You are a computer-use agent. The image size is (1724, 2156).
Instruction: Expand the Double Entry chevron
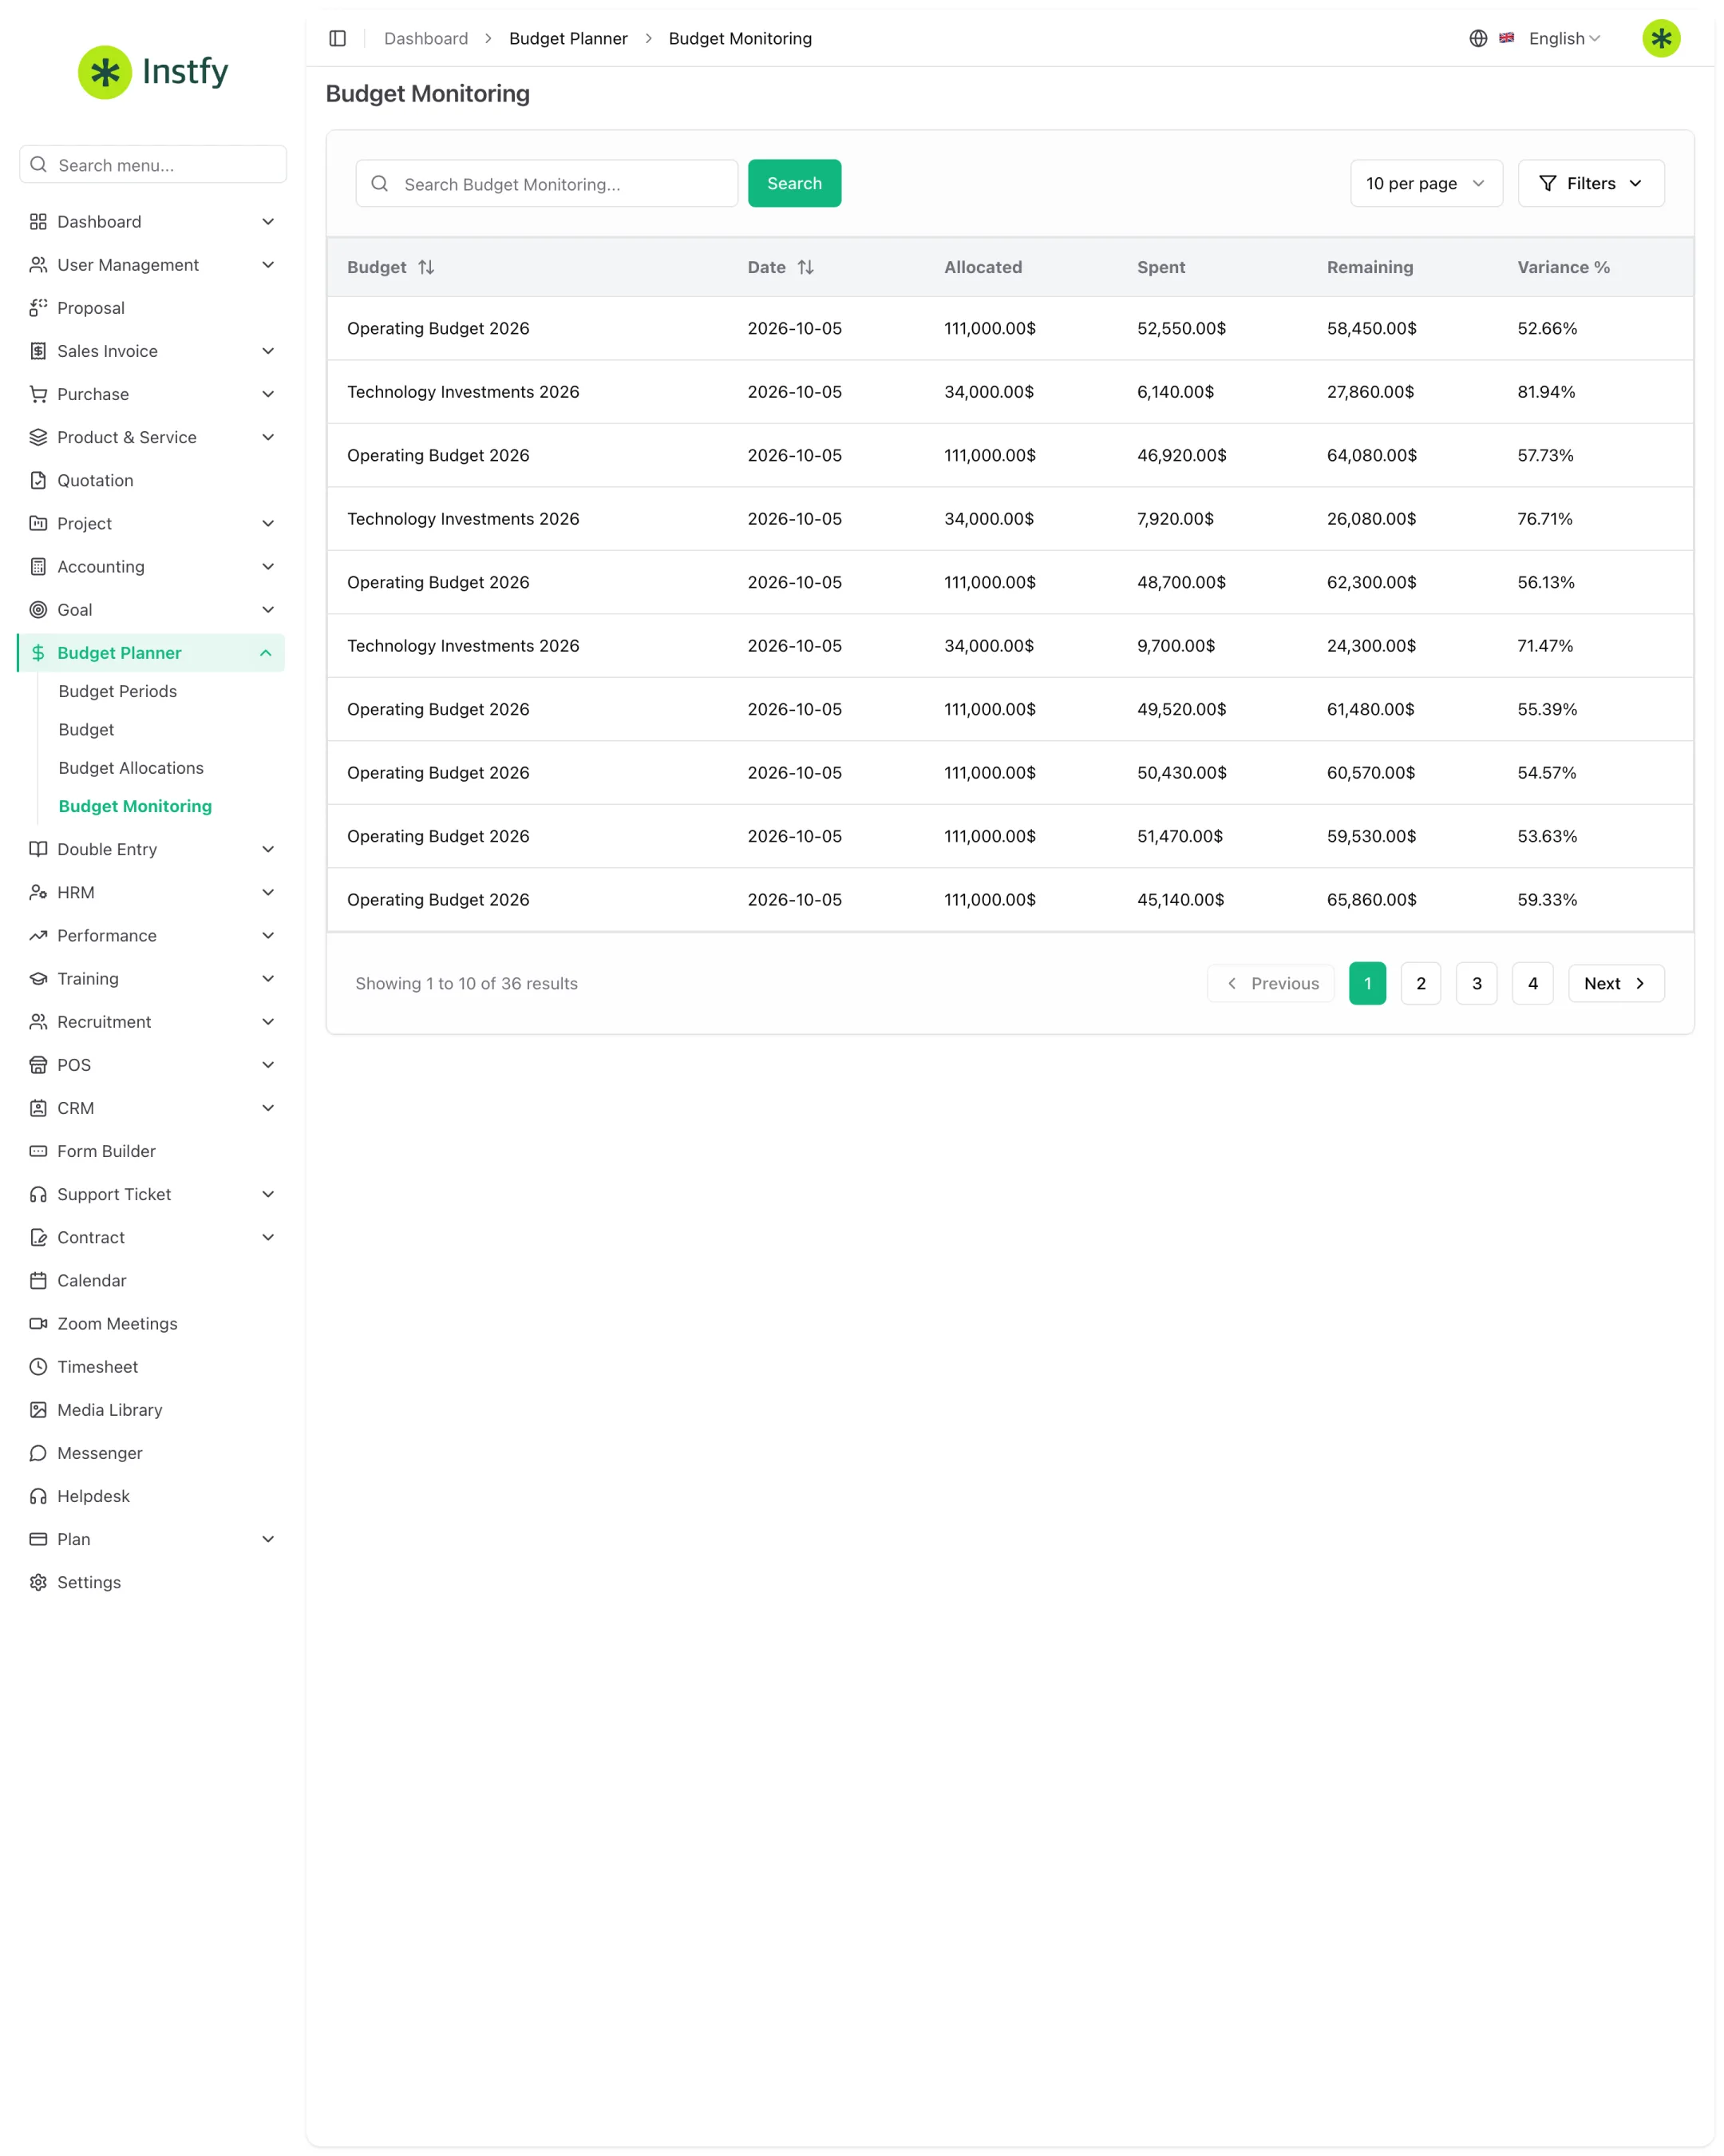(x=268, y=849)
